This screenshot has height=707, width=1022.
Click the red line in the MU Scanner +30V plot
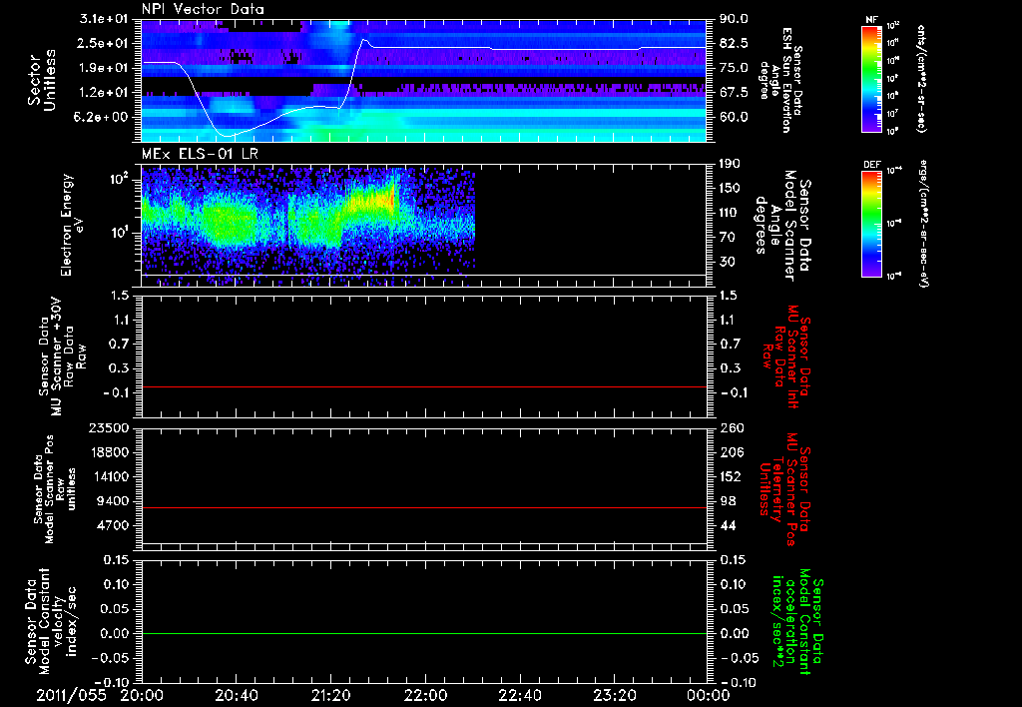(x=423, y=386)
